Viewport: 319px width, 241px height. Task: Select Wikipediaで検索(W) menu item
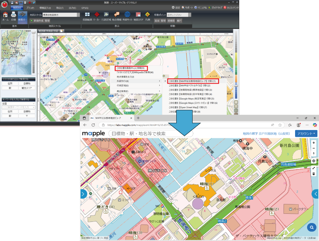coord(135,72)
